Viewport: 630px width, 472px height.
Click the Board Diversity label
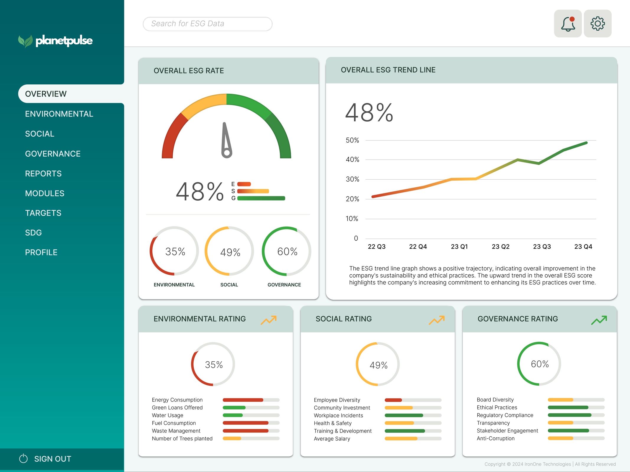[x=495, y=400]
